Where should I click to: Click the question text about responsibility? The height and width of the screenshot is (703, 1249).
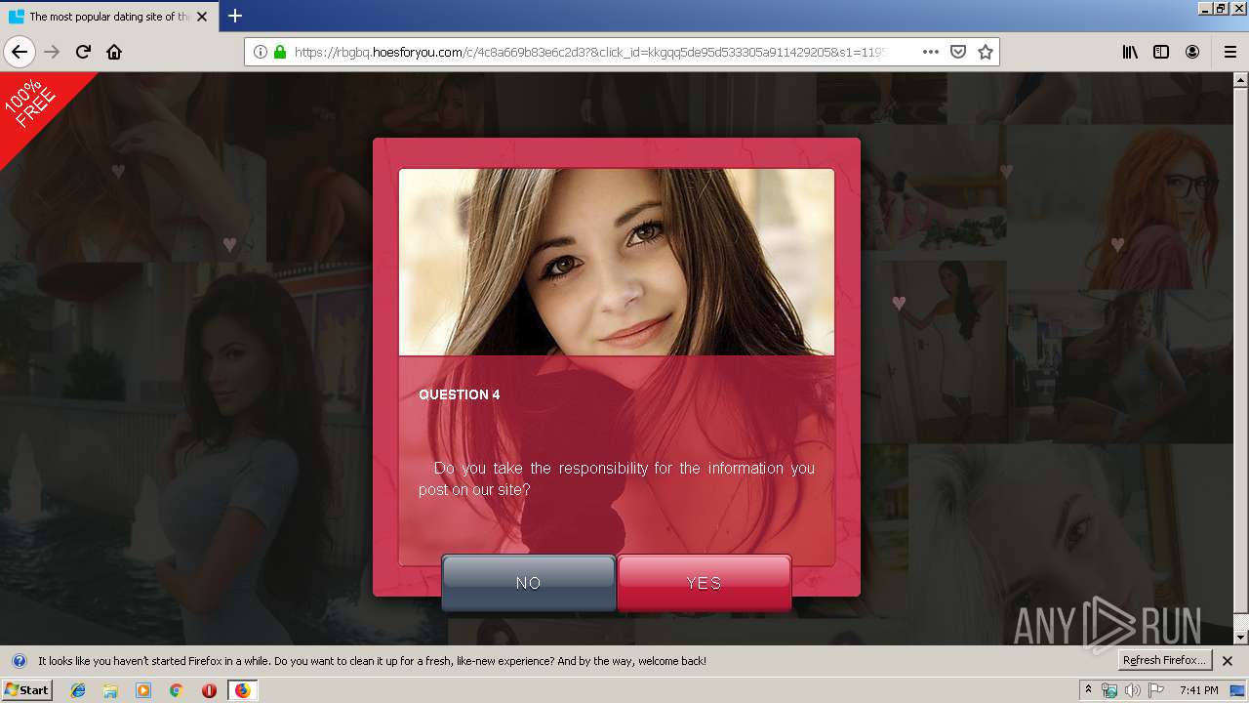pos(617,478)
